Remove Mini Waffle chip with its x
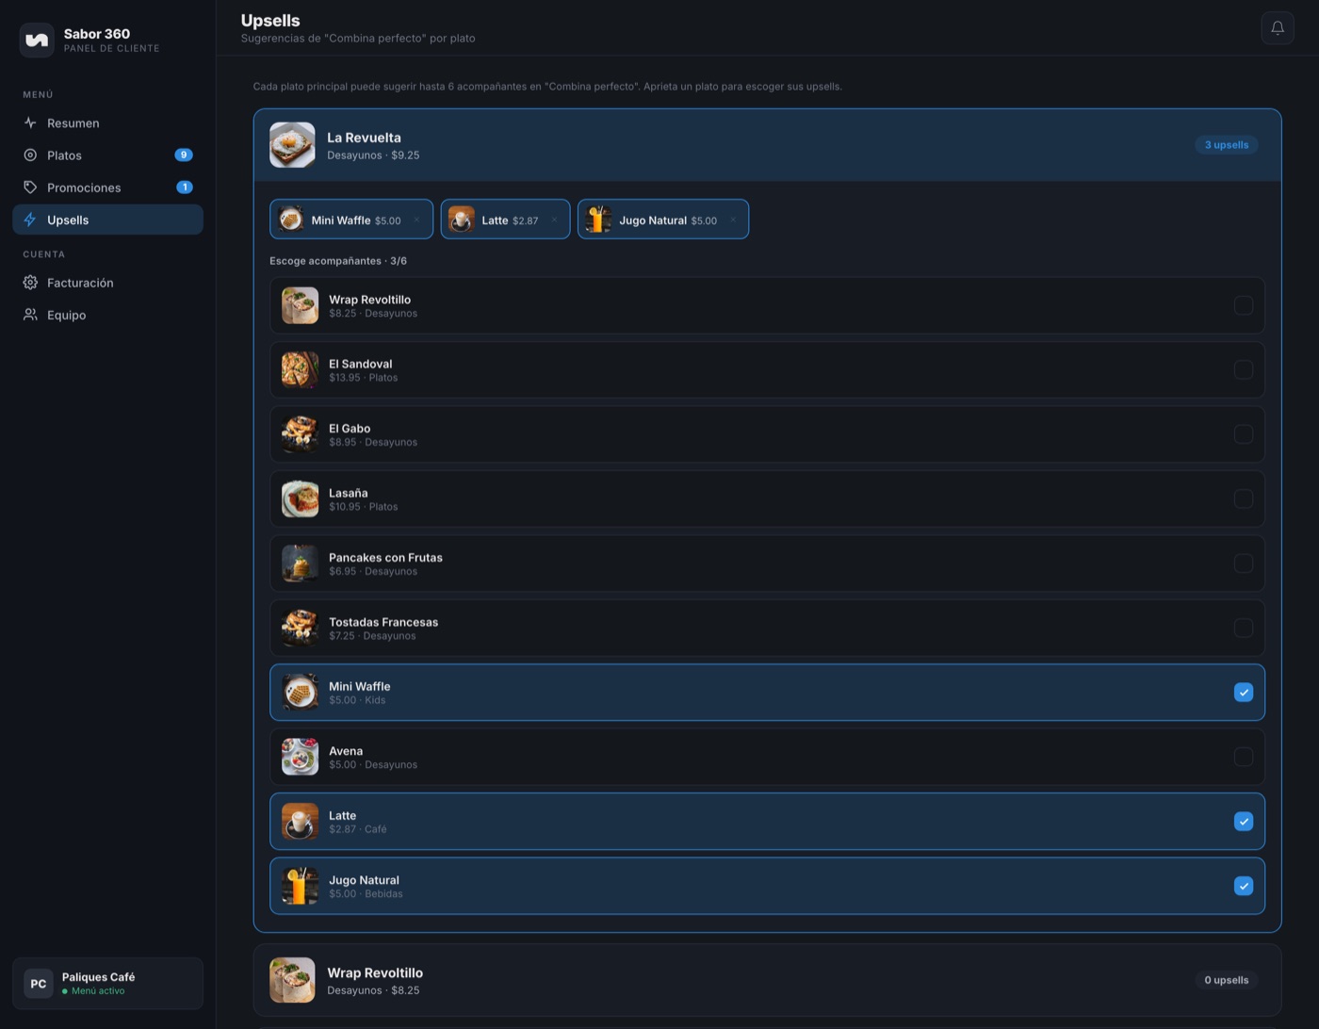Image resolution: width=1319 pixels, height=1029 pixels. pyautogui.click(x=416, y=220)
